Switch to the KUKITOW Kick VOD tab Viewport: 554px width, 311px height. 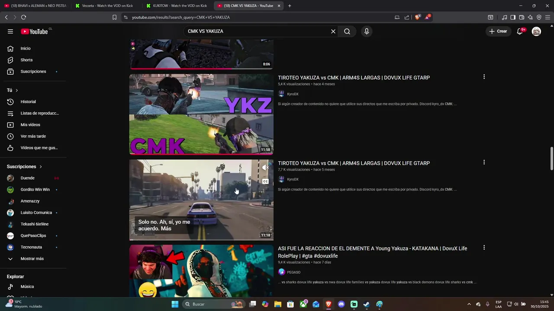pos(178,6)
